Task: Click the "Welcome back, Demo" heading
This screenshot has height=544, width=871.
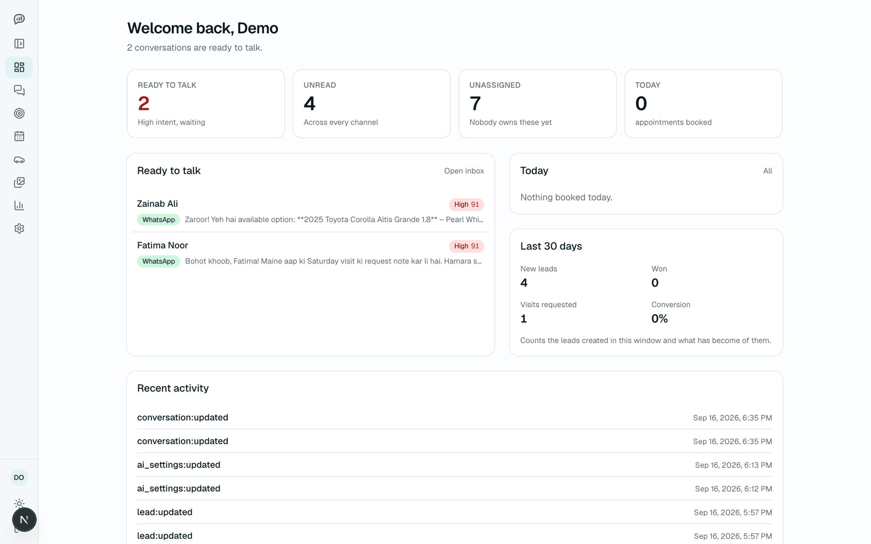Action: (203, 28)
